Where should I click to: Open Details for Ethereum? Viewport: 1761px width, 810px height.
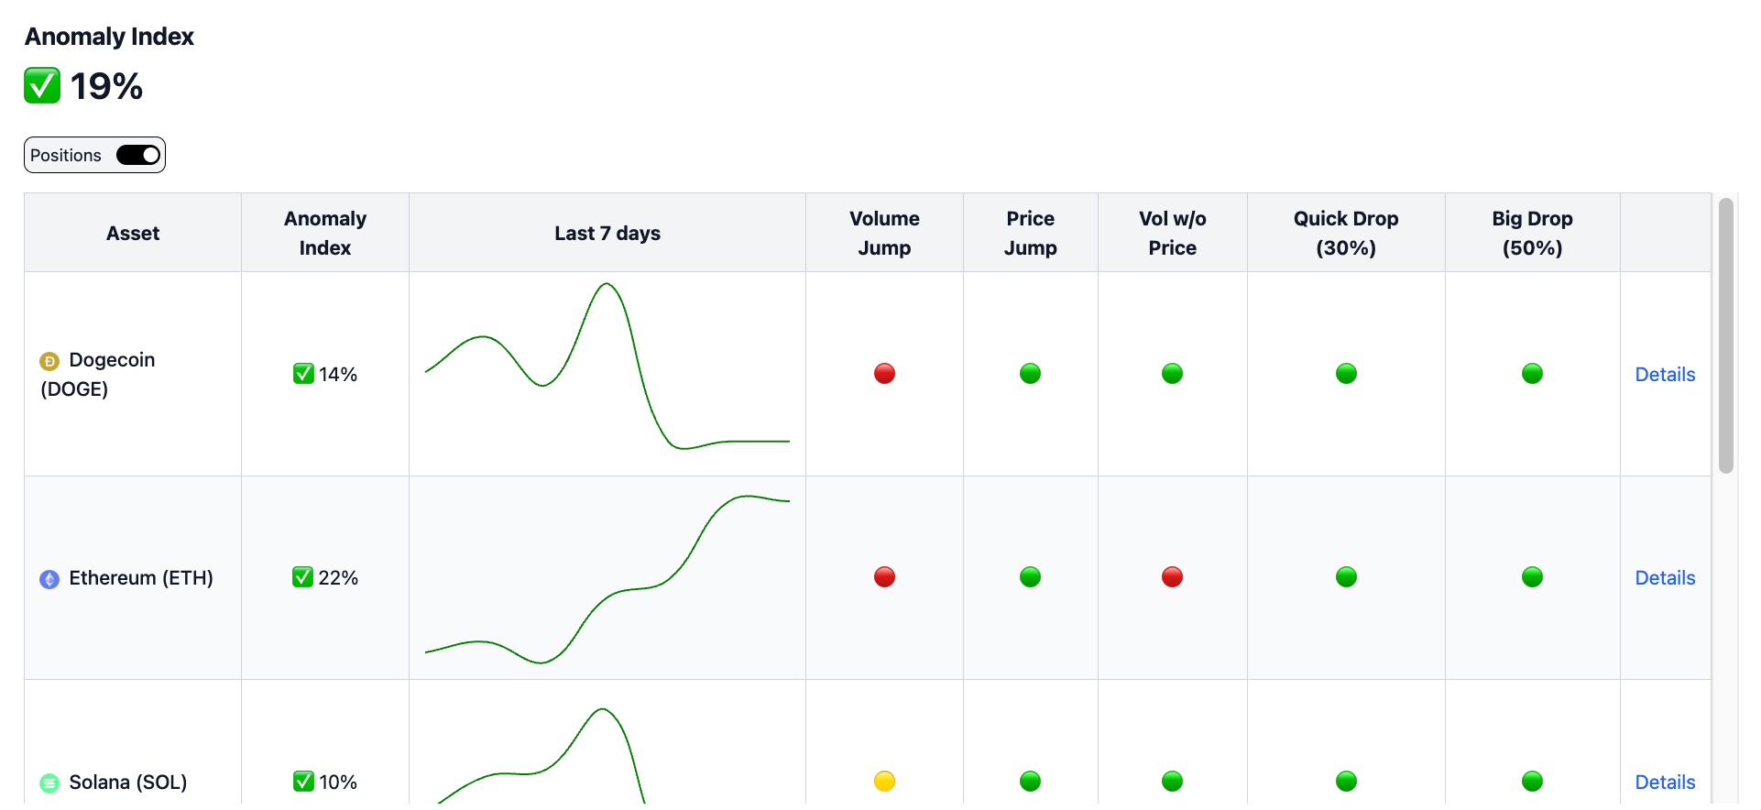point(1665,578)
